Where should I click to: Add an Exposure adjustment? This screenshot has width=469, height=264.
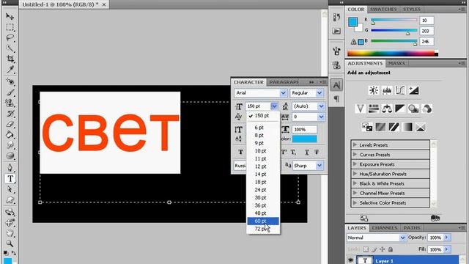click(413, 90)
